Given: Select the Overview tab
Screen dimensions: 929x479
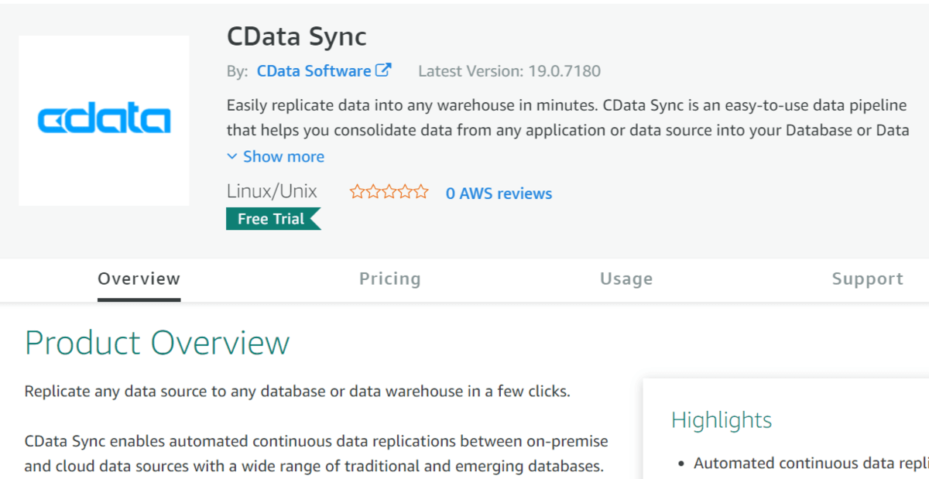Looking at the screenshot, I should click(x=139, y=279).
